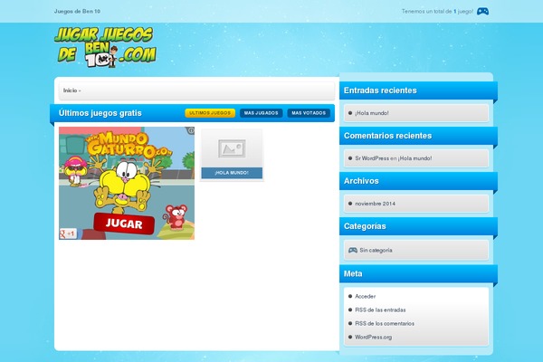Image resolution: width=543 pixels, height=362 pixels.
Task: Open the placeholder image of Hola Mundo game
Action: [232, 149]
